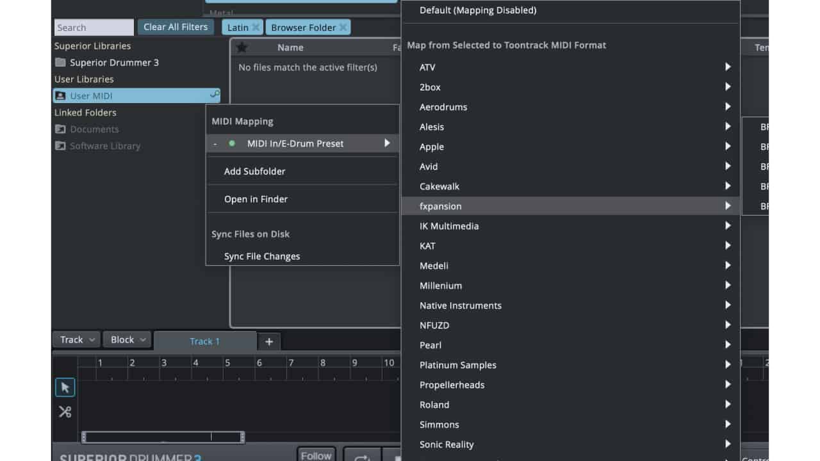The image size is (820, 461).
Task: Open the Simmons mapping submenu
Action: pyautogui.click(x=571, y=425)
